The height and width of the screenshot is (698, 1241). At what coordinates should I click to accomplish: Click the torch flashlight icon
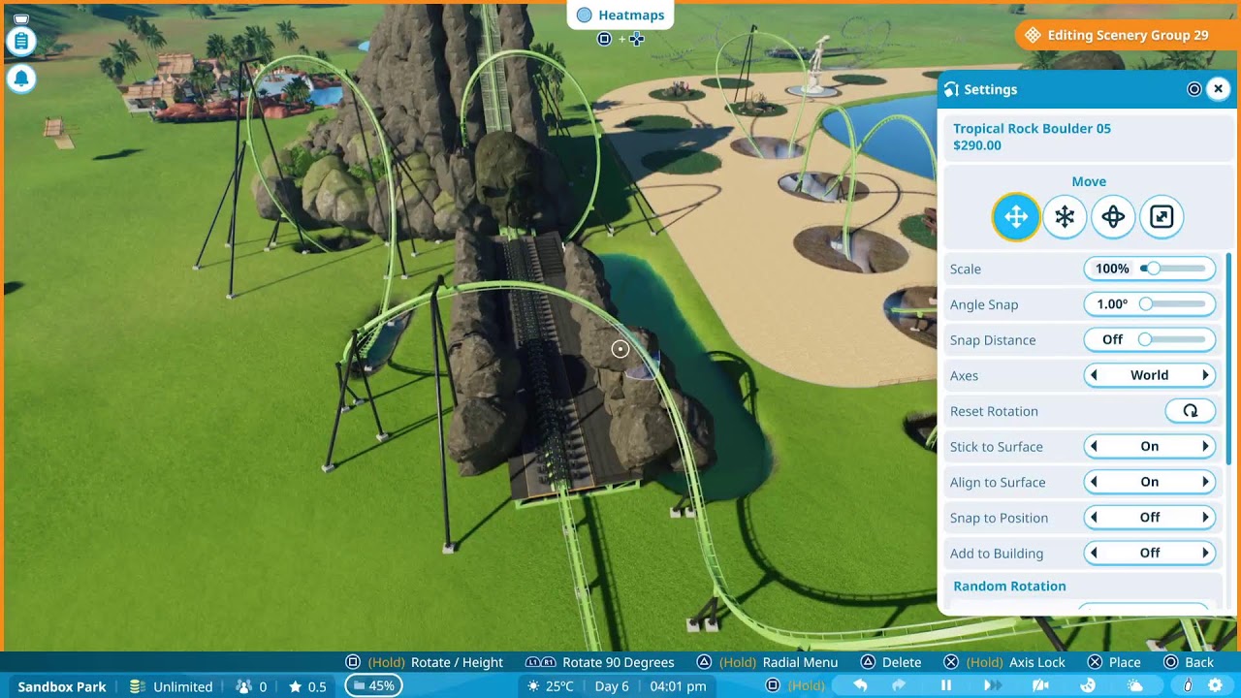tap(1188, 685)
